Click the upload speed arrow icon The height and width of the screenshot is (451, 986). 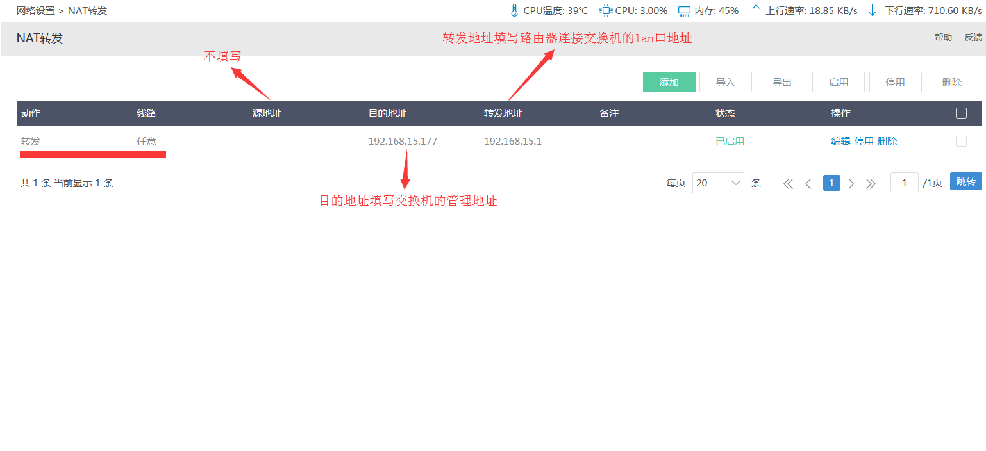pyautogui.click(x=756, y=10)
